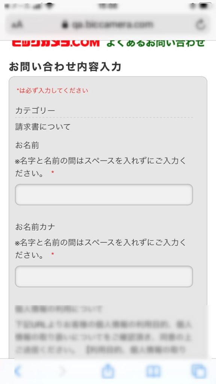This screenshot has height=384, width=216.
Task: Click the お名前カナ kana input field
Action: click(x=104, y=276)
